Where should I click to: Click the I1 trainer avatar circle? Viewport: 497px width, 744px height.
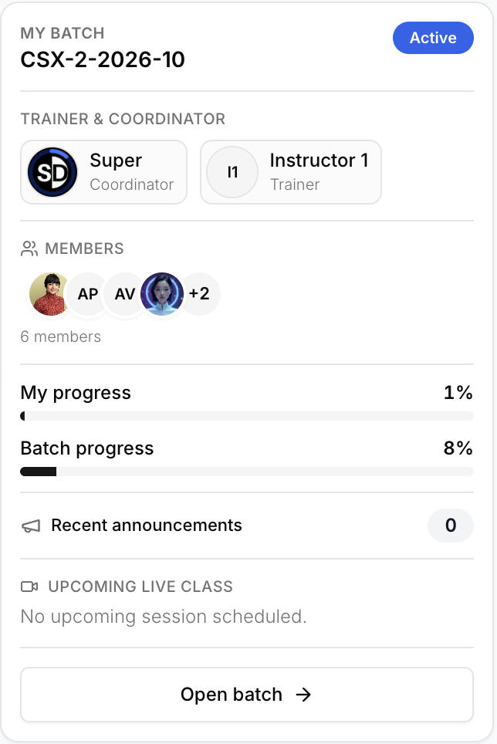point(232,172)
